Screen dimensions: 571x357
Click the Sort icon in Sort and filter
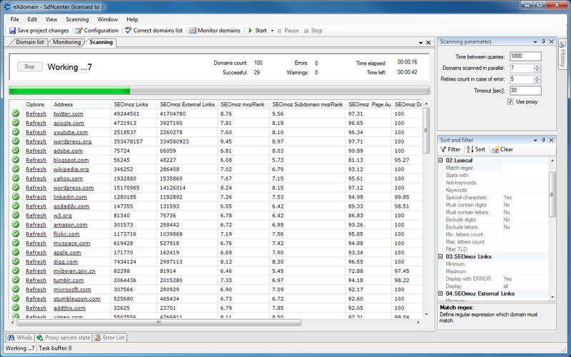tap(470, 149)
